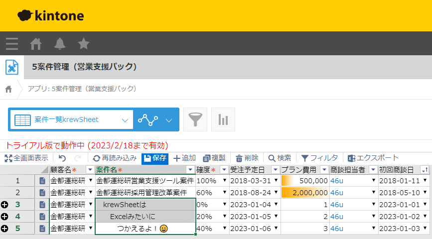Open bookmarks star icon

pyautogui.click(x=84, y=43)
